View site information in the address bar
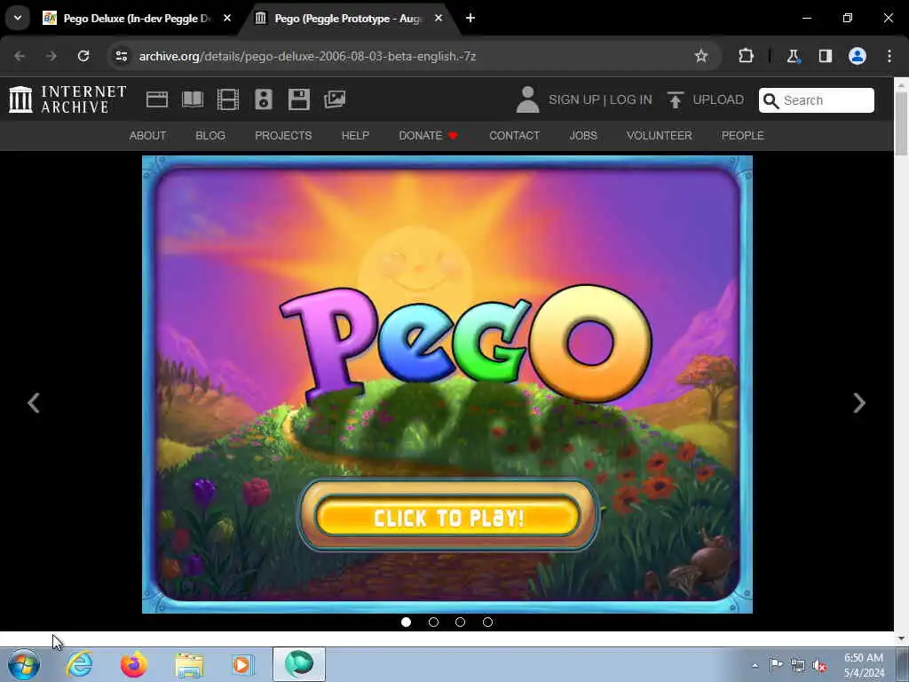 pos(121,56)
